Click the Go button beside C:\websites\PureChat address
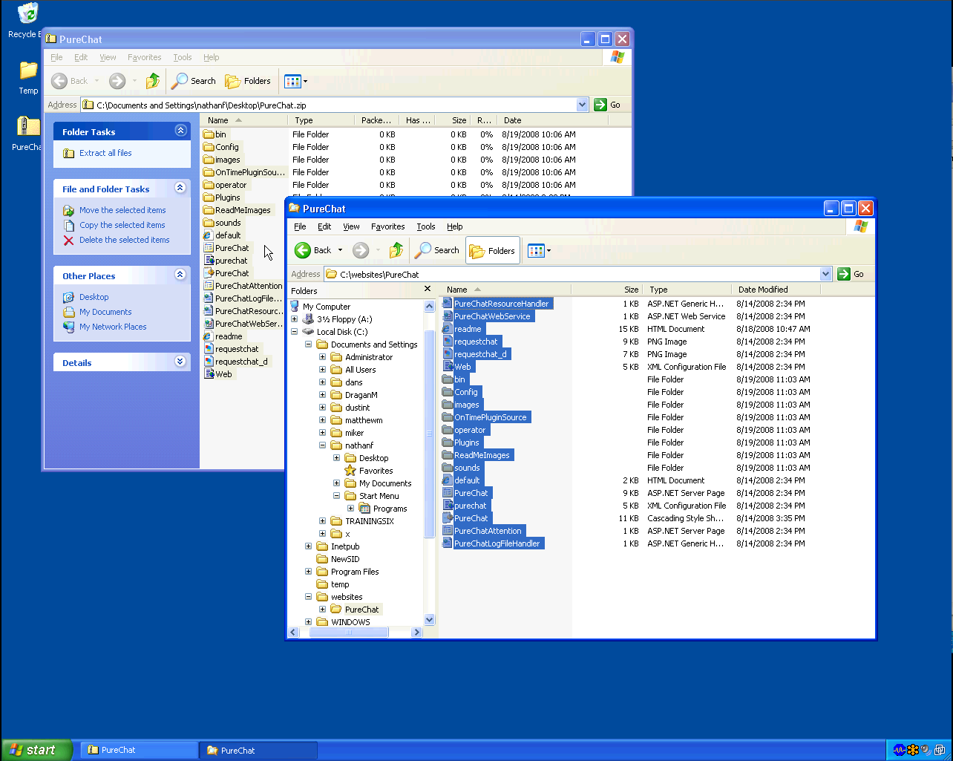Image resolution: width=953 pixels, height=761 pixels. click(x=851, y=274)
